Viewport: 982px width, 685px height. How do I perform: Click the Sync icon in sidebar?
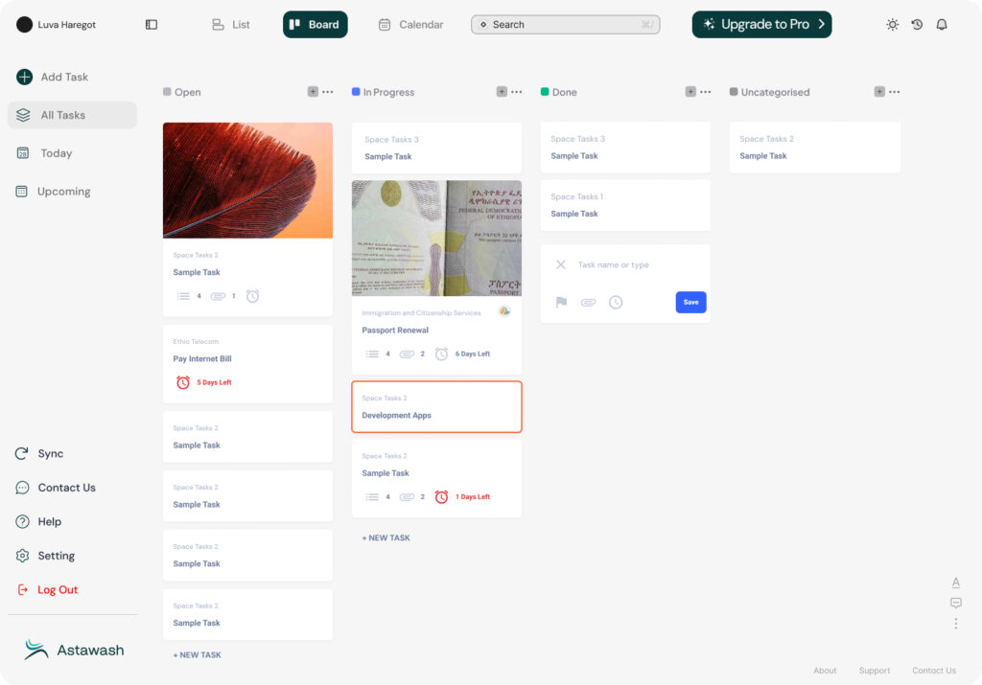(x=22, y=454)
